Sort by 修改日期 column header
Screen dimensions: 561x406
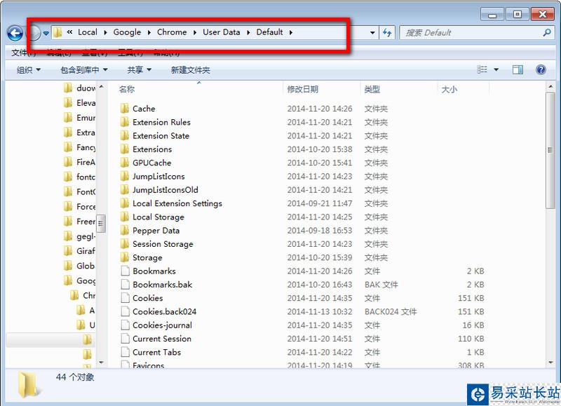303,89
